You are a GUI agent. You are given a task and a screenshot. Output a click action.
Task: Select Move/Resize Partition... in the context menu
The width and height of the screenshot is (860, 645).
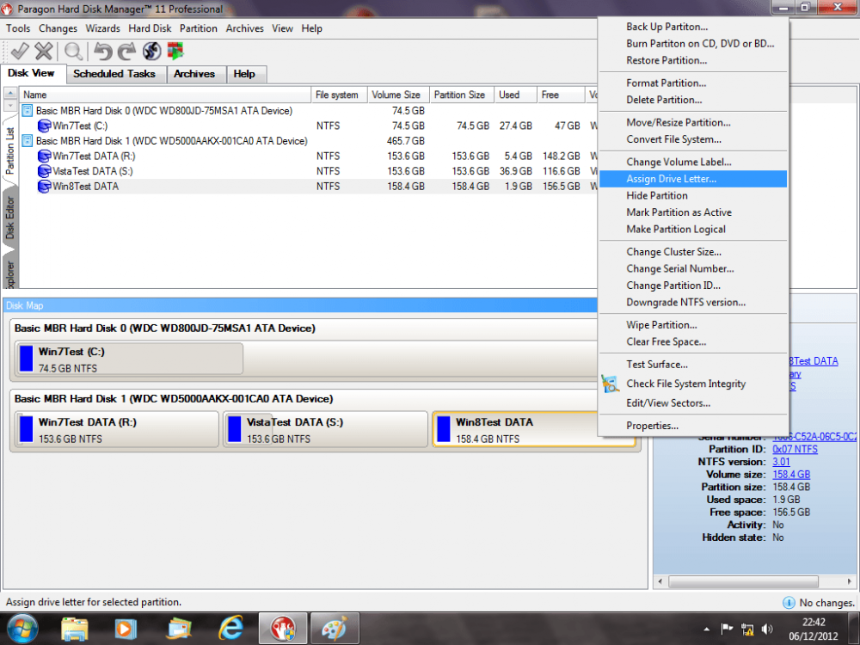(x=692, y=123)
